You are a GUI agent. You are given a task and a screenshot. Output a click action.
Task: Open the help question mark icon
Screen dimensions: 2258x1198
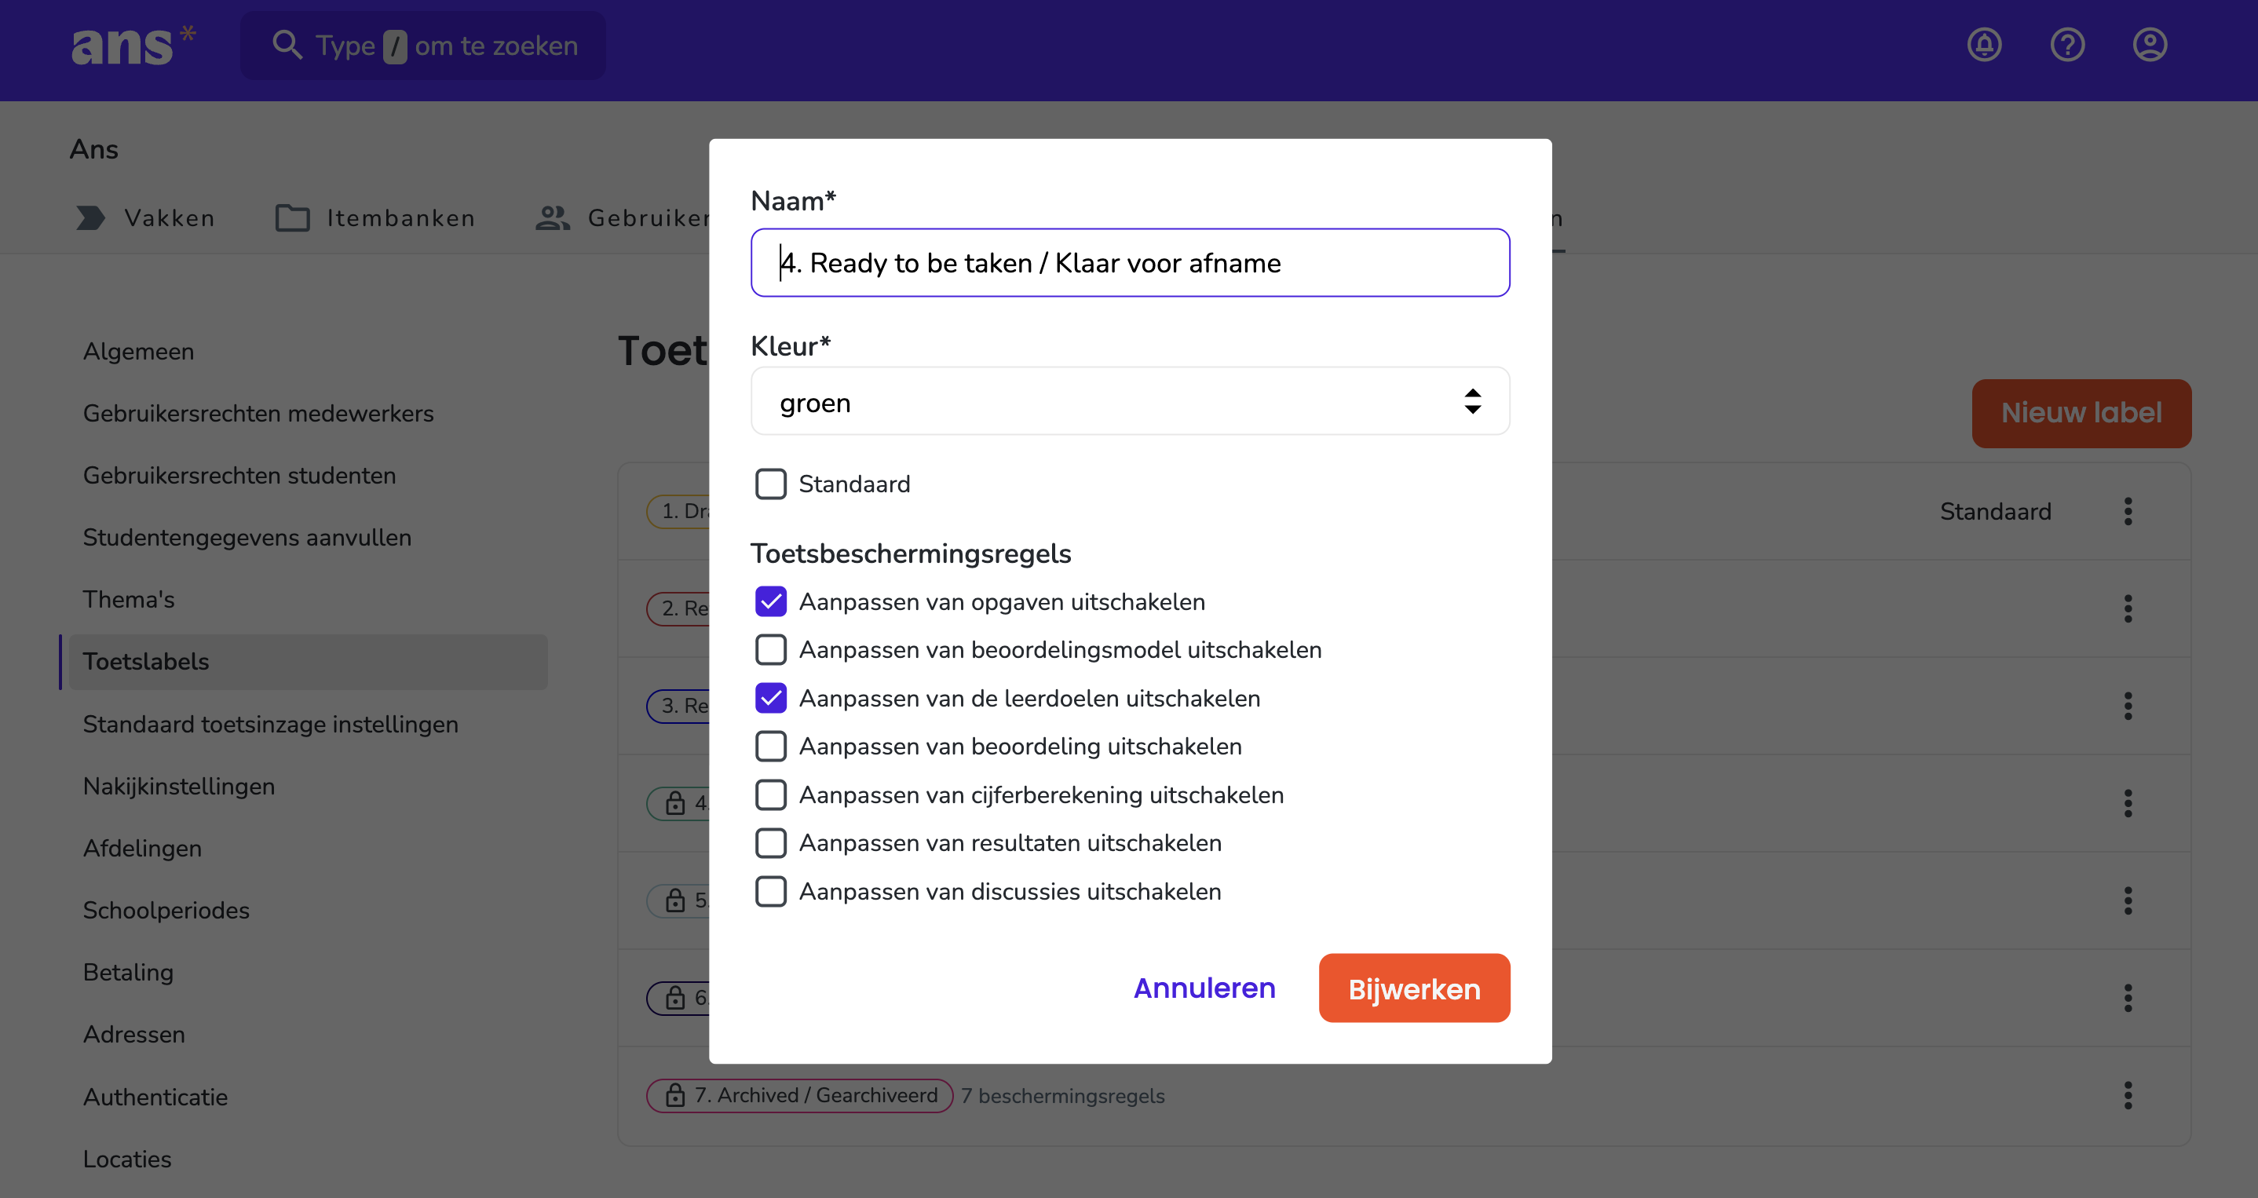point(2067,45)
